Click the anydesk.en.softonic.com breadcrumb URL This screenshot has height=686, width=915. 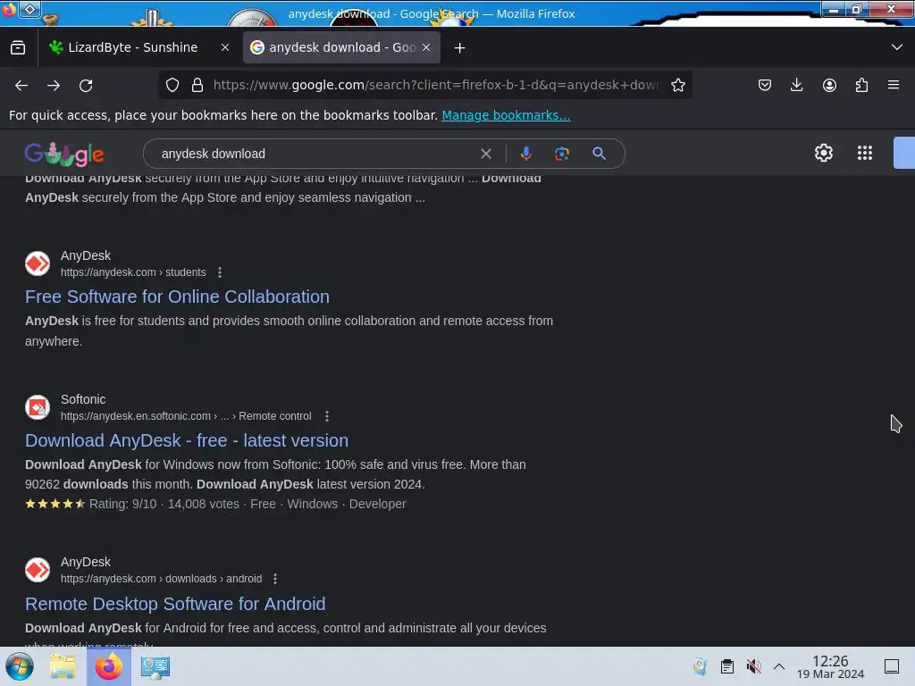coord(186,416)
